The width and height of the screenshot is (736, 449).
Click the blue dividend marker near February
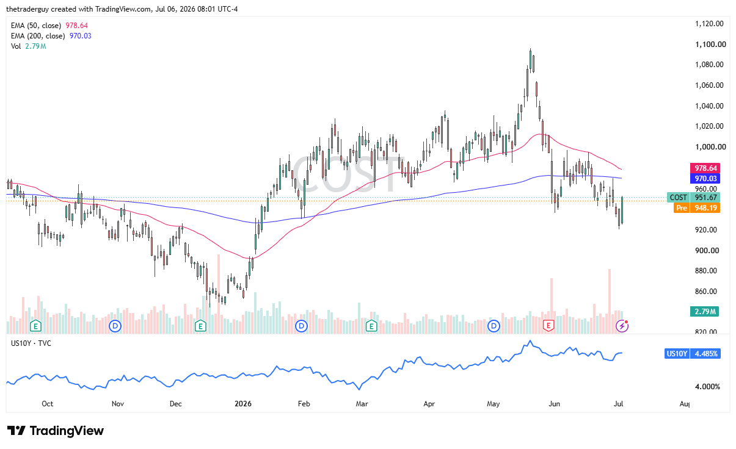[301, 326]
